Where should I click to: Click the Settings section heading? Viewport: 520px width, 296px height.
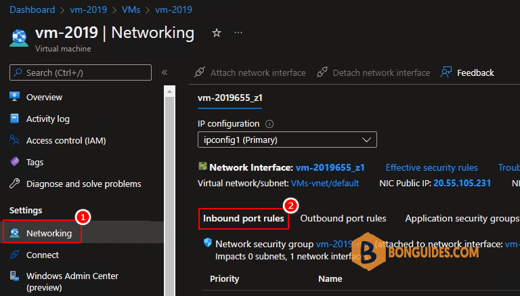pos(26,211)
